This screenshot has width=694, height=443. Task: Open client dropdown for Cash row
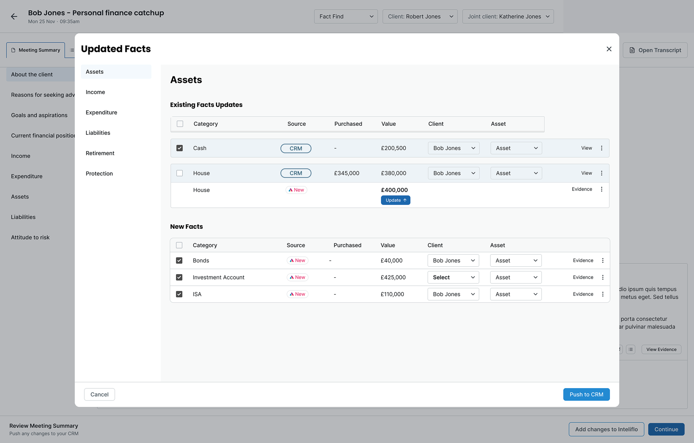[x=454, y=148]
